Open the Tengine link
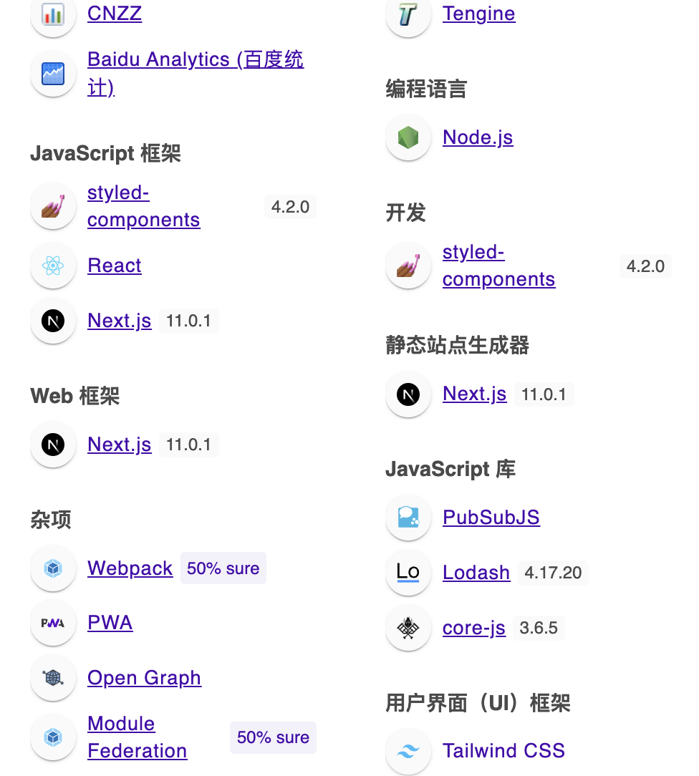Viewport: 699px width, 776px height. coord(478,14)
